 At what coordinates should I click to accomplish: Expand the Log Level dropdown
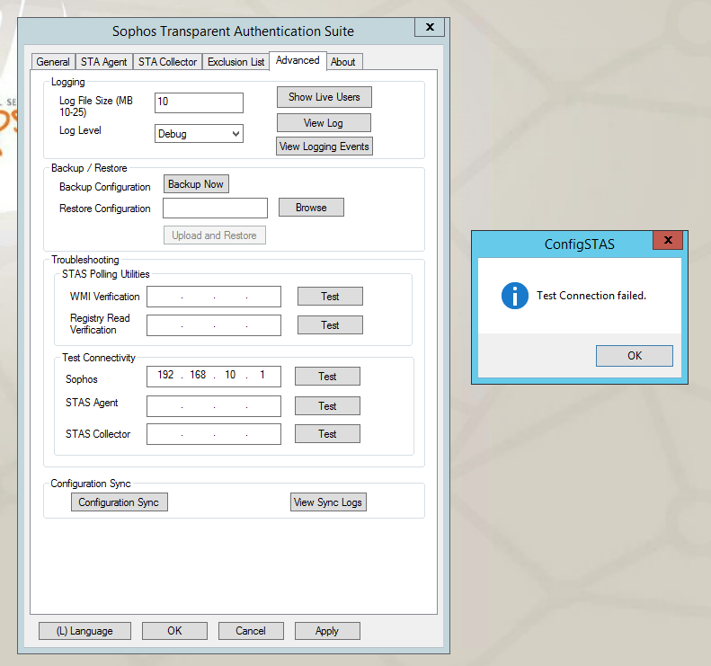pyautogui.click(x=199, y=134)
